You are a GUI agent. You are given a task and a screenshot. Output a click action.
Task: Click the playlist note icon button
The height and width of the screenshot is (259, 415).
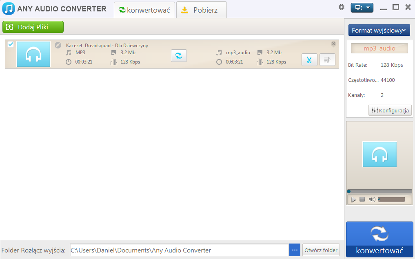coord(327,60)
